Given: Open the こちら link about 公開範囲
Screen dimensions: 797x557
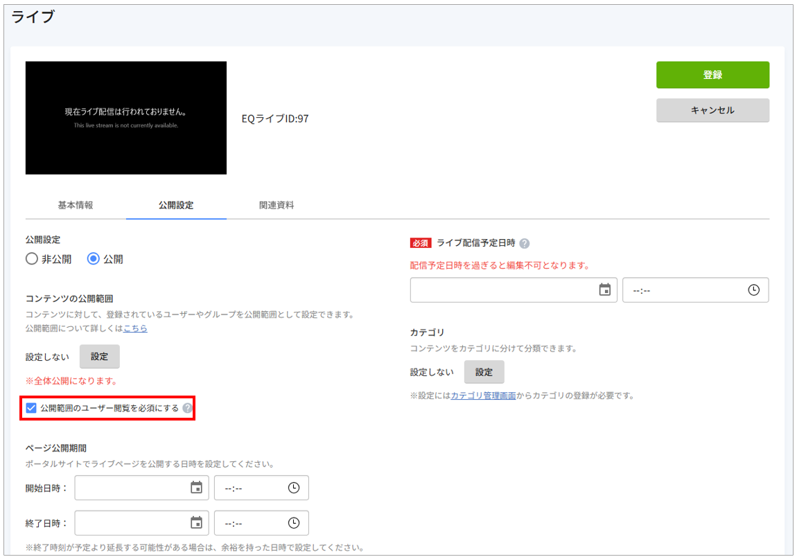Looking at the screenshot, I should (x=135, y=328).
